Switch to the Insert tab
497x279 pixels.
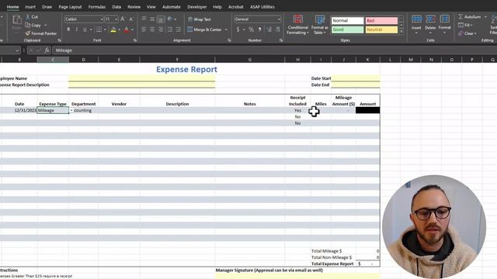pyautogui.click(x=30, y=7)
